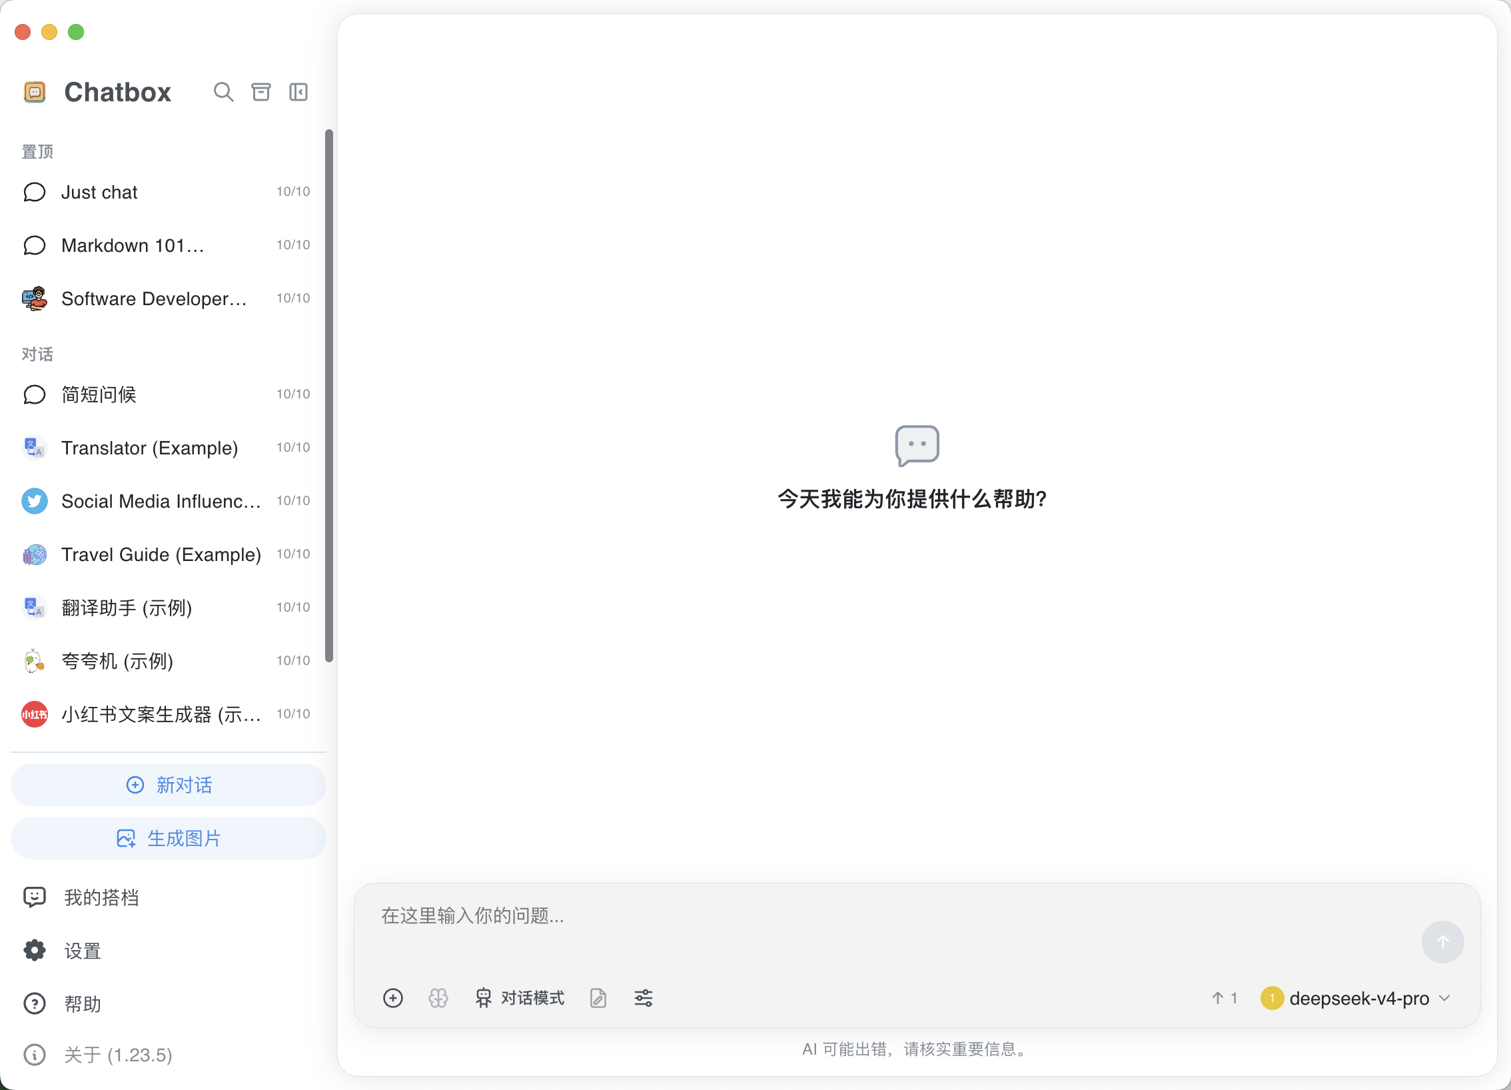Open 我的搭档 in sidebar

pos(169,897)
